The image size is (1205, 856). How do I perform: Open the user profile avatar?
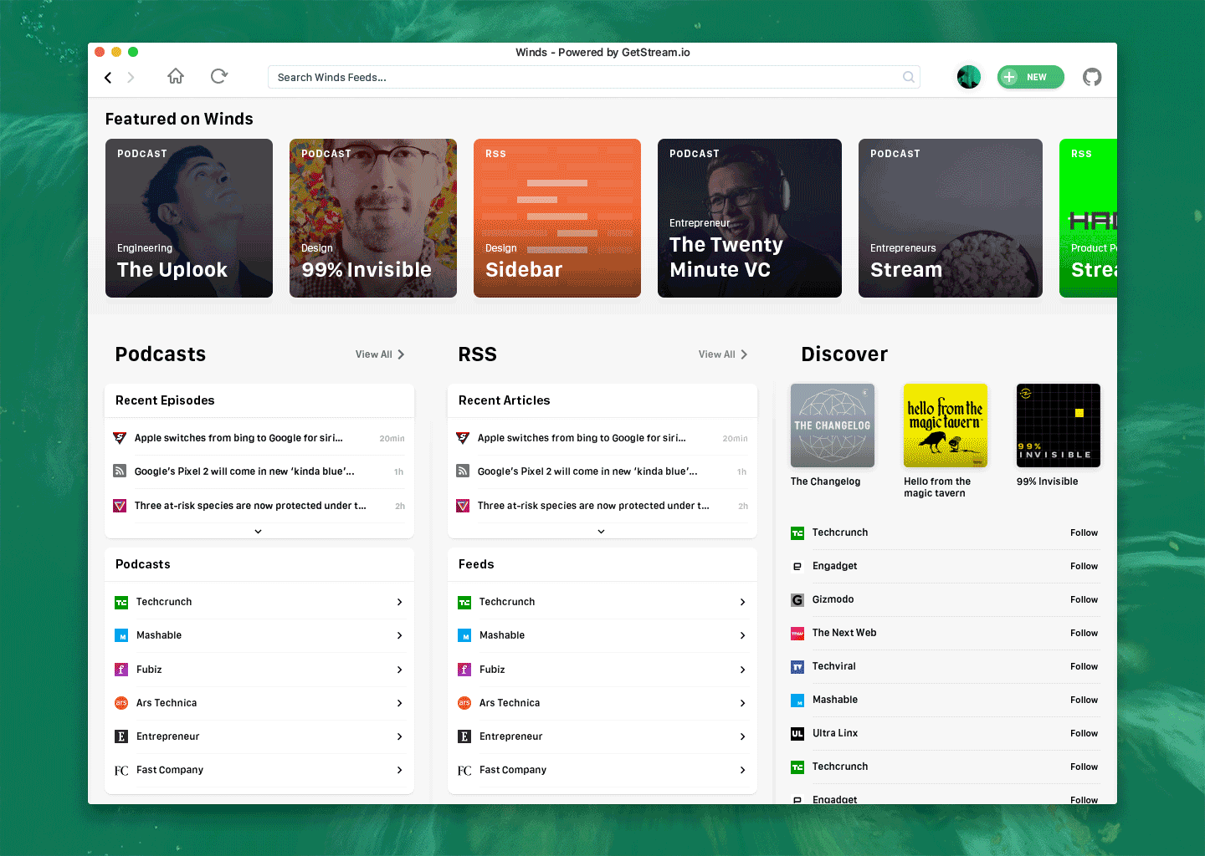(968, 76)
